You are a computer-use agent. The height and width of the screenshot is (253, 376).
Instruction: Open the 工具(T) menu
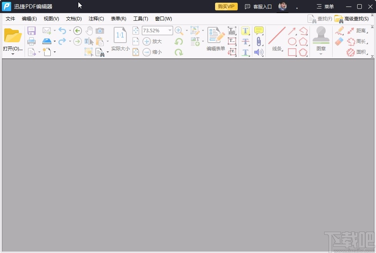point(141,18)
